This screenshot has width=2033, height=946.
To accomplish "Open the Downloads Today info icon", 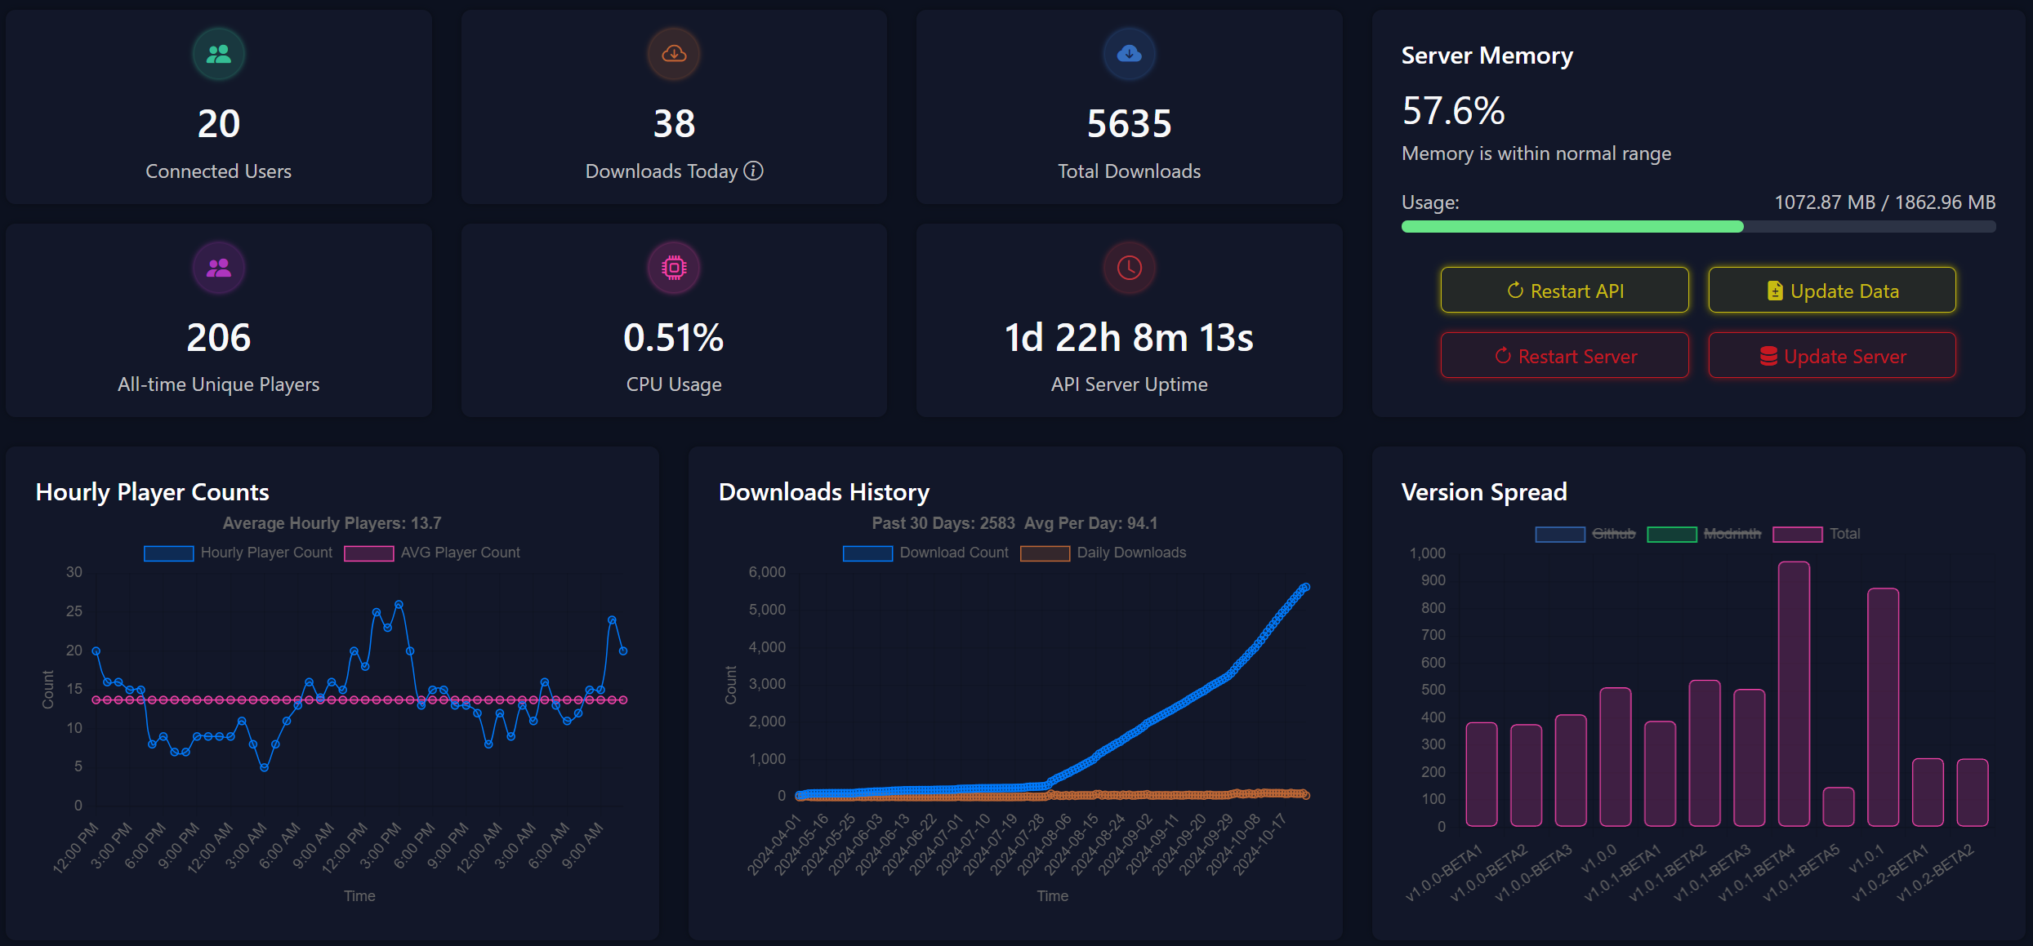I will pyautogui.click(x=754, y=171).
